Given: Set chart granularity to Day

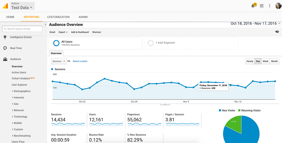Looking at the screenshot, I should pyautogui.click(x=258, y=61).
